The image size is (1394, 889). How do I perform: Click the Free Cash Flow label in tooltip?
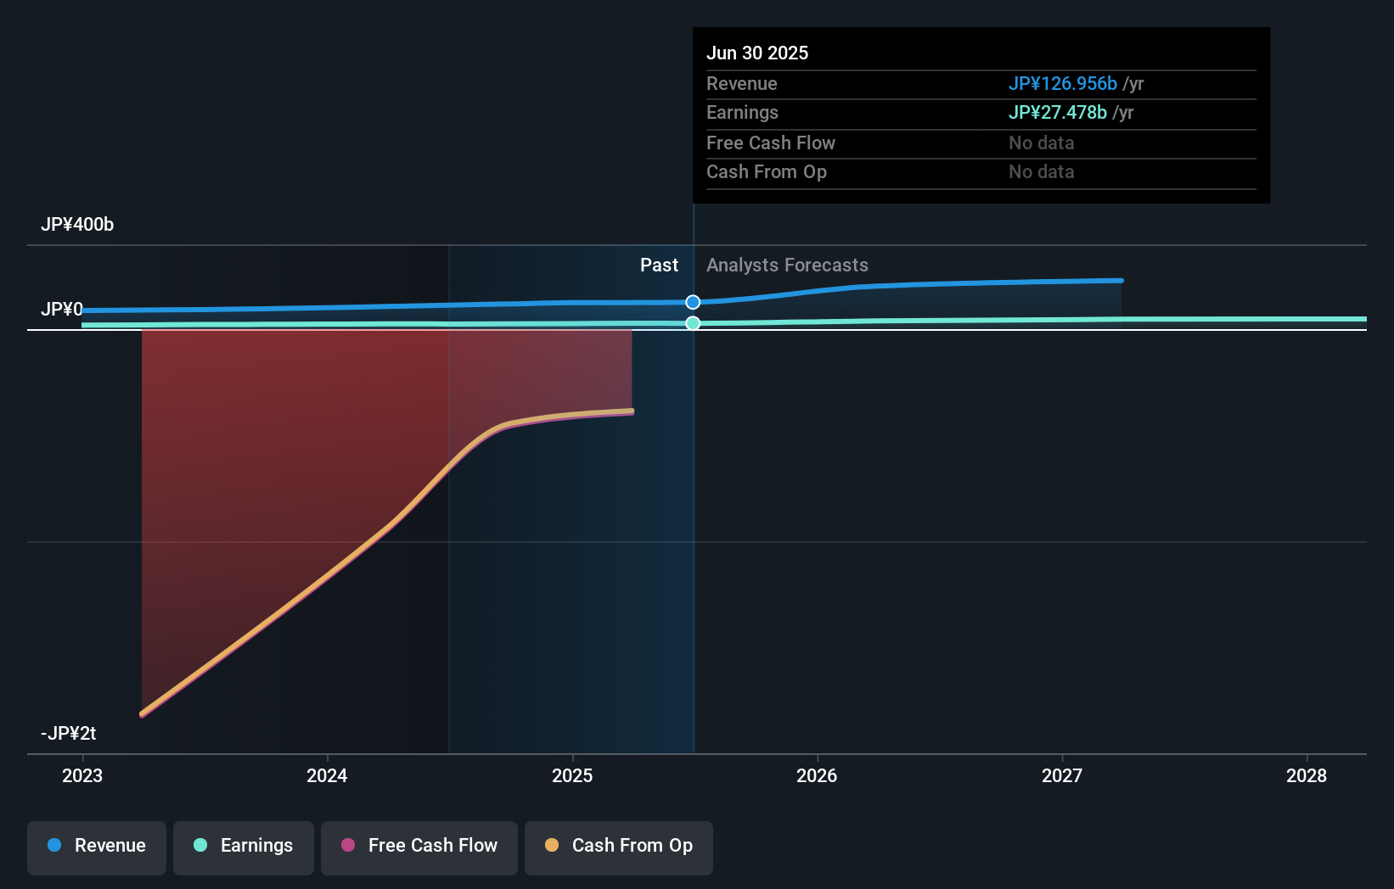(x=771, y=143)
